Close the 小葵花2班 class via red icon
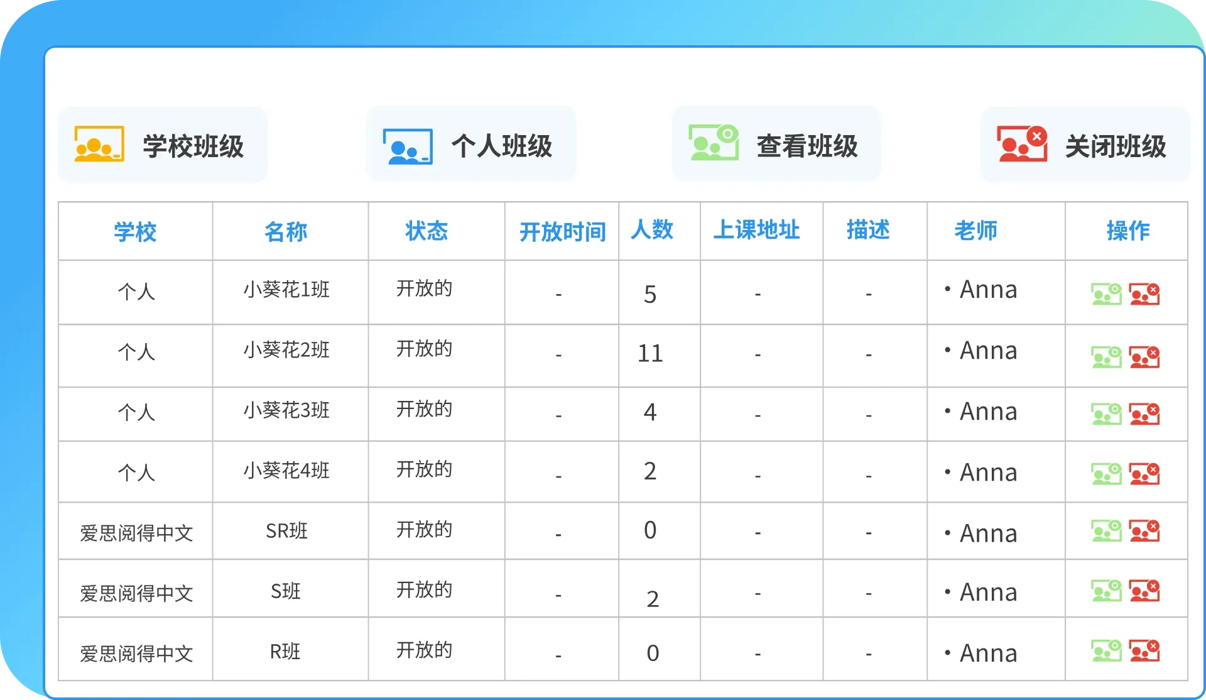The image size is (1206, 700). (1144, 357)
